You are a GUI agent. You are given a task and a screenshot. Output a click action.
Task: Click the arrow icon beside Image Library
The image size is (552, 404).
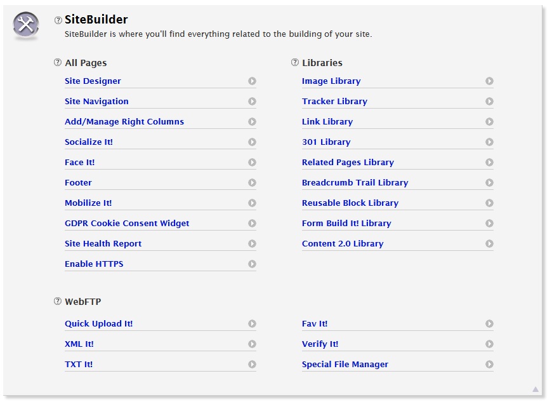489,81
